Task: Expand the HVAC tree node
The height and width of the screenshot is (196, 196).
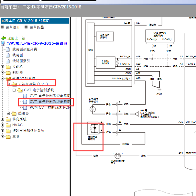Action: (2, 125)
